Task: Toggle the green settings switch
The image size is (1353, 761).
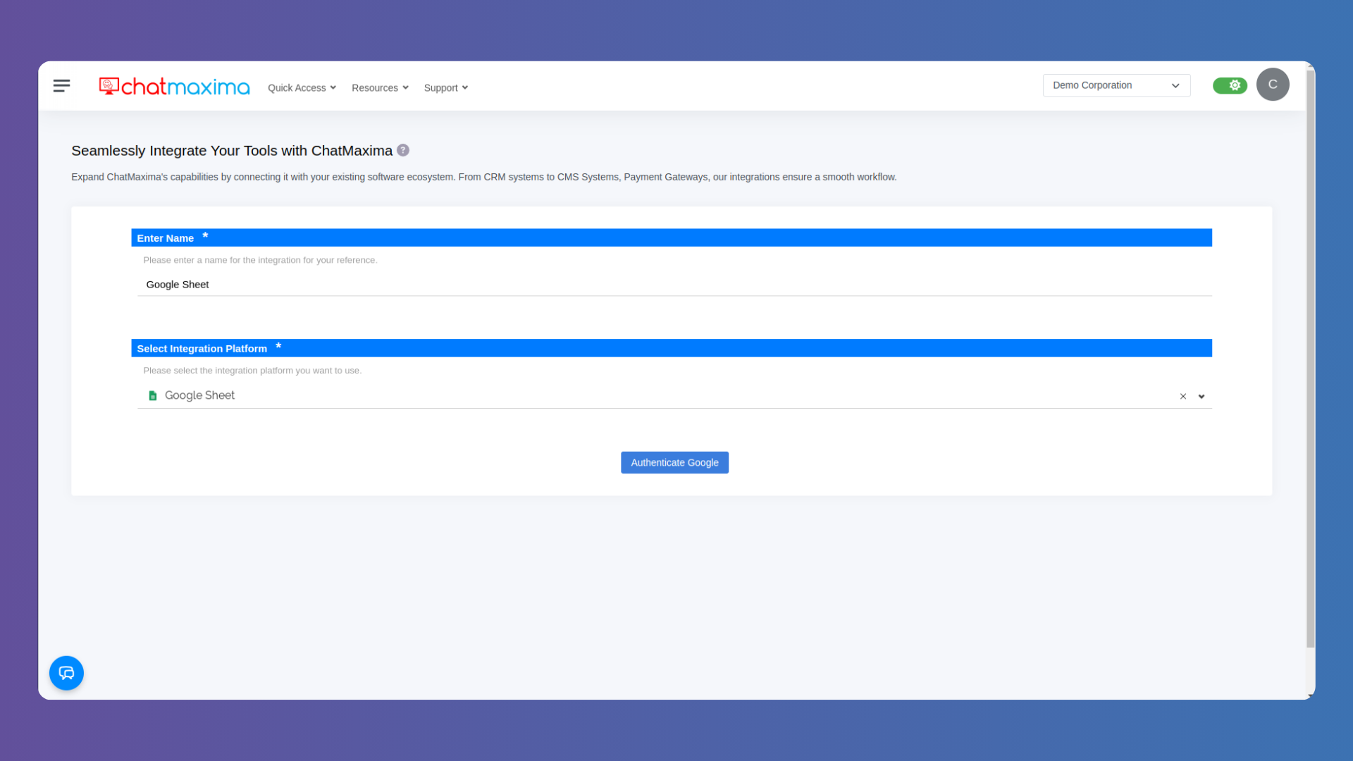Action: (1230, 85)
